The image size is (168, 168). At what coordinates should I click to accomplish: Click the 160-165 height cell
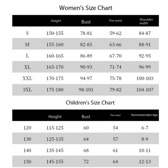(55, 56)
